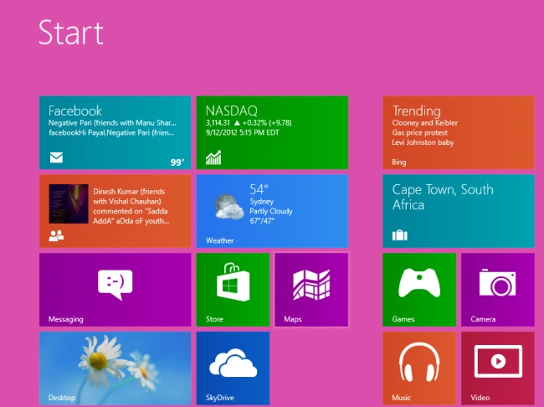The height and width of the screenshot is (407, 544).
Task: Click the People icon on Dinesh Kumar tile
Action: pos(56,236)
